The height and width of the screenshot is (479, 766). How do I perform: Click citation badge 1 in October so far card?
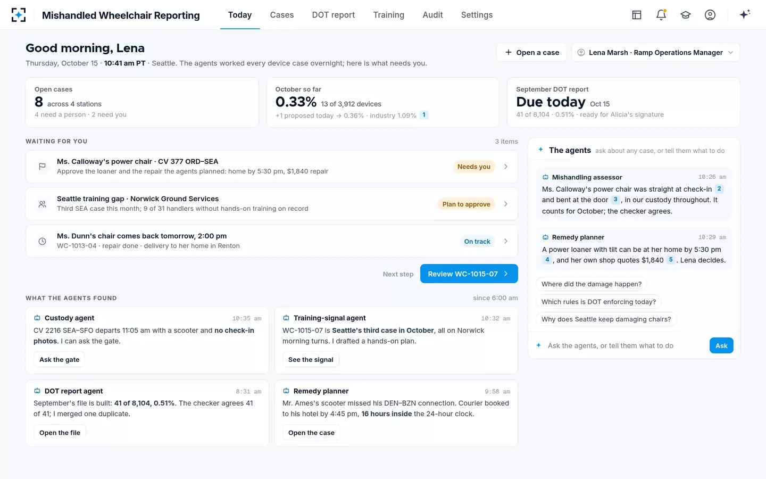(424, 115)
